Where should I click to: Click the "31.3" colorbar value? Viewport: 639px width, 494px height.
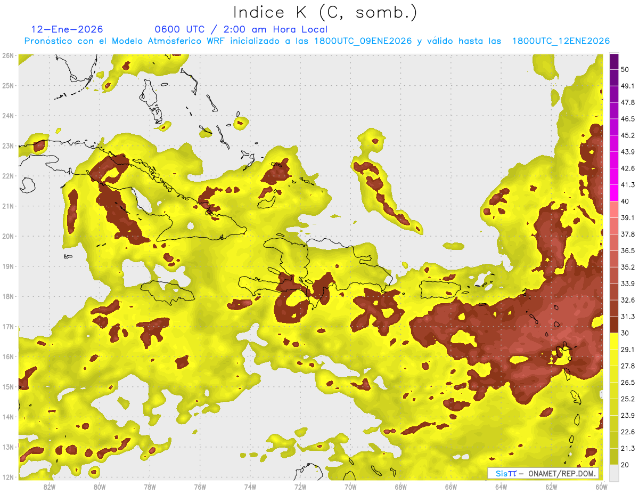(x=628, y=317)
